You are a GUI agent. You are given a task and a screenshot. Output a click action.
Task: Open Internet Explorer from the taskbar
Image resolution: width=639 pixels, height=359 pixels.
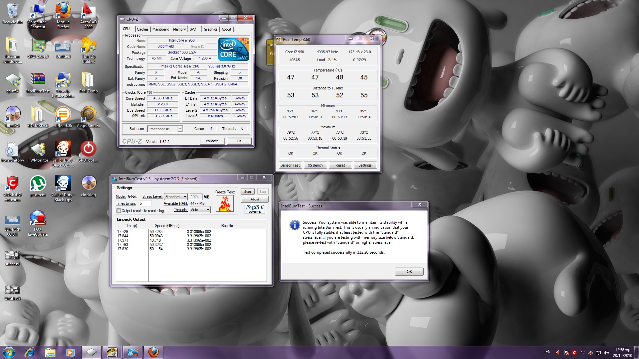point(30,352)
